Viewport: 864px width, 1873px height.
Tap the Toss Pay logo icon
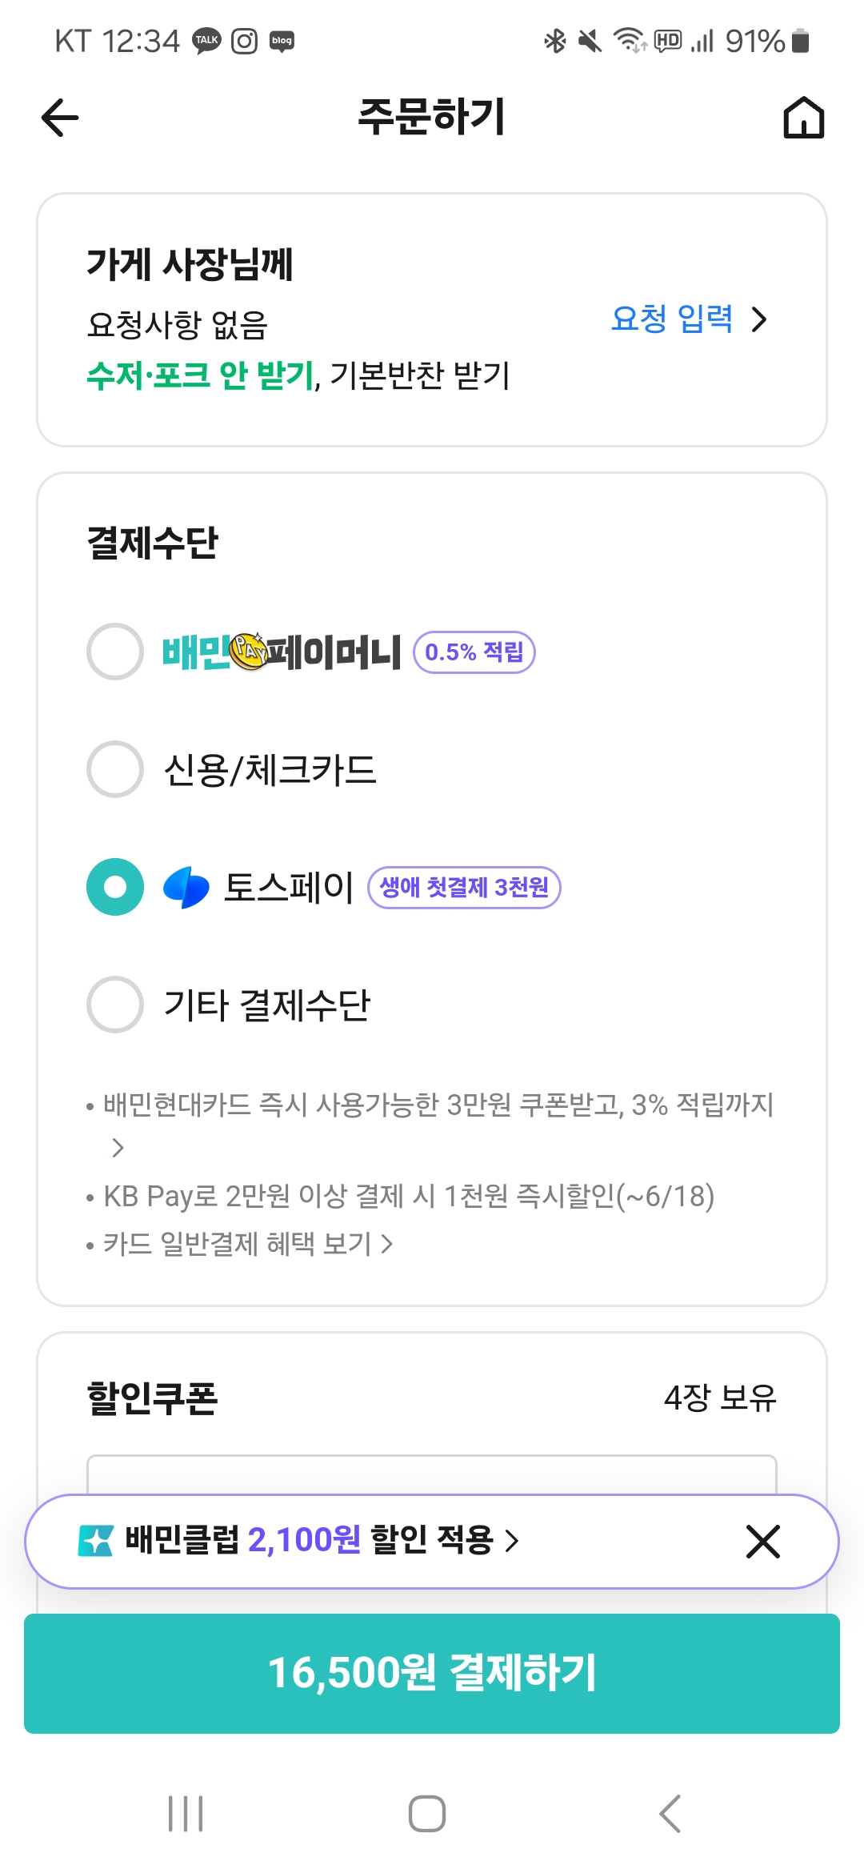pos(186,888)
